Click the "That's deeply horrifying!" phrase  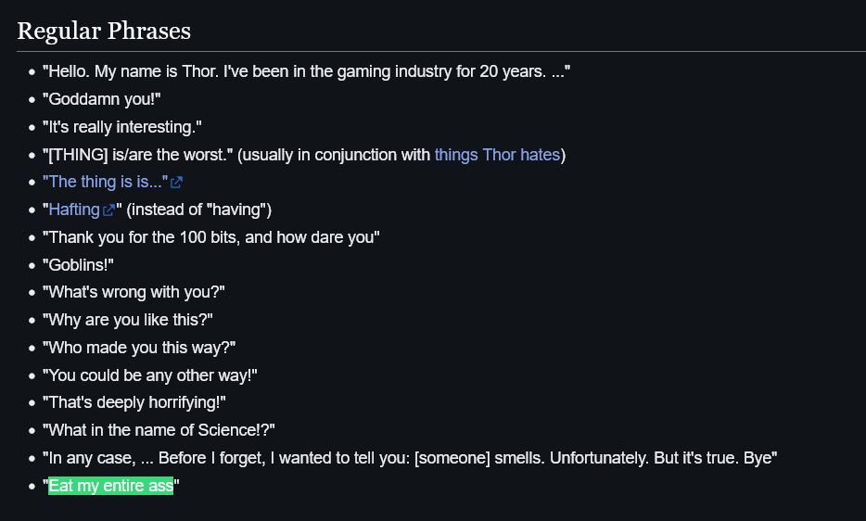[x=134, y=402]
